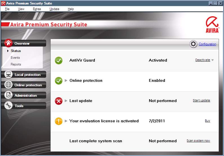Screen dimensions: 224x156
Task: Click the green check icon for AntiVir Guard
Action: (x=59, y=60)
